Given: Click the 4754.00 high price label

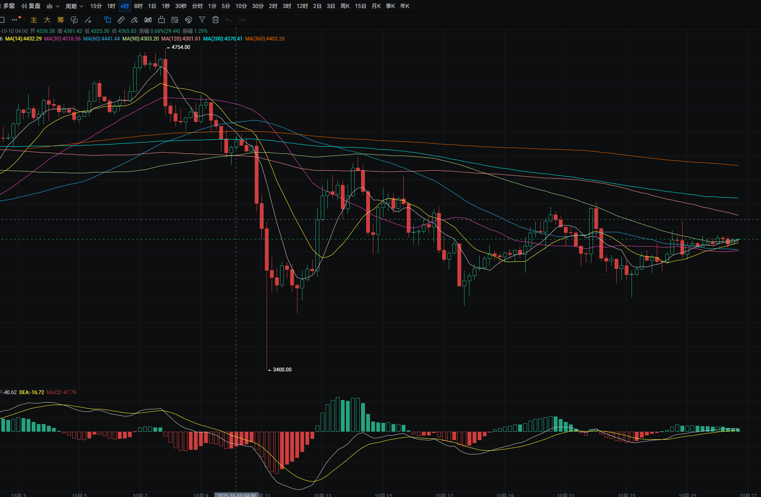Looking at the screenshot, I should pos(181,47).
